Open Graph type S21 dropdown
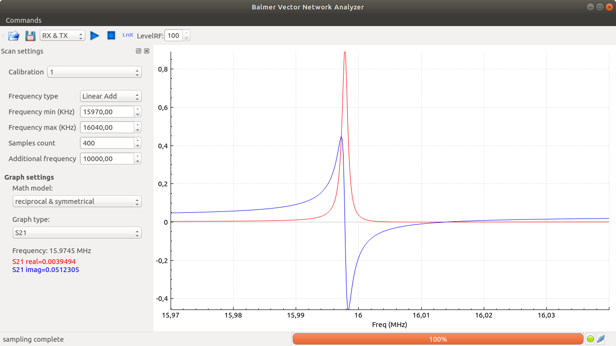Viewport: 616px width, 346px height. pyautogui.click(x=77, y=233)
